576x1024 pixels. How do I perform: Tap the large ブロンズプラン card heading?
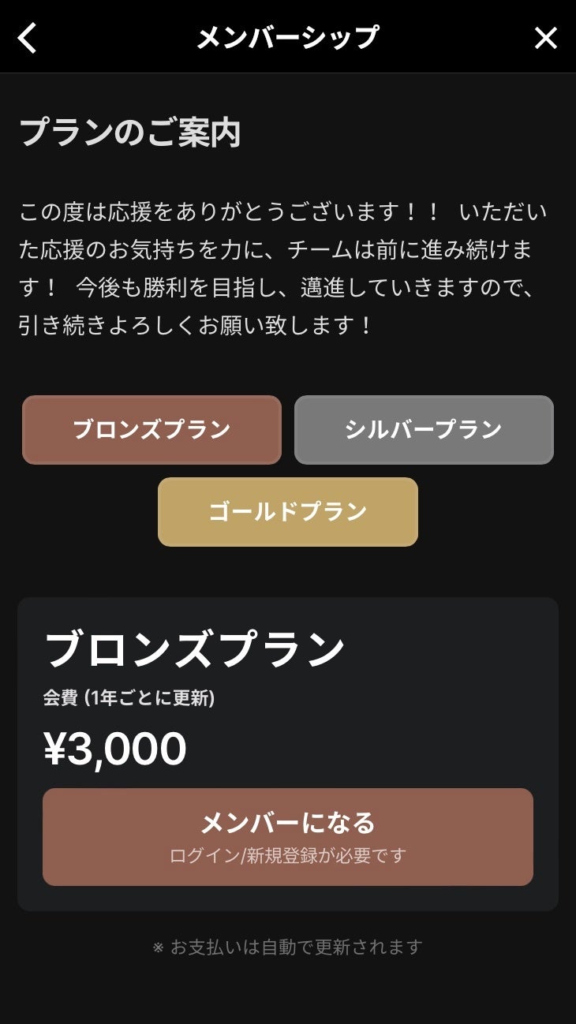[194, 650]
